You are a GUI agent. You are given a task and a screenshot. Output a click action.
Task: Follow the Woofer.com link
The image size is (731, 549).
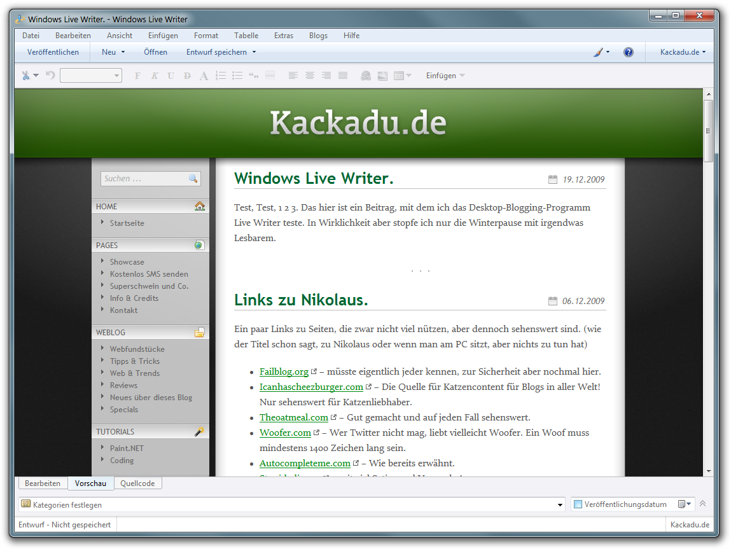coord(285,433)
